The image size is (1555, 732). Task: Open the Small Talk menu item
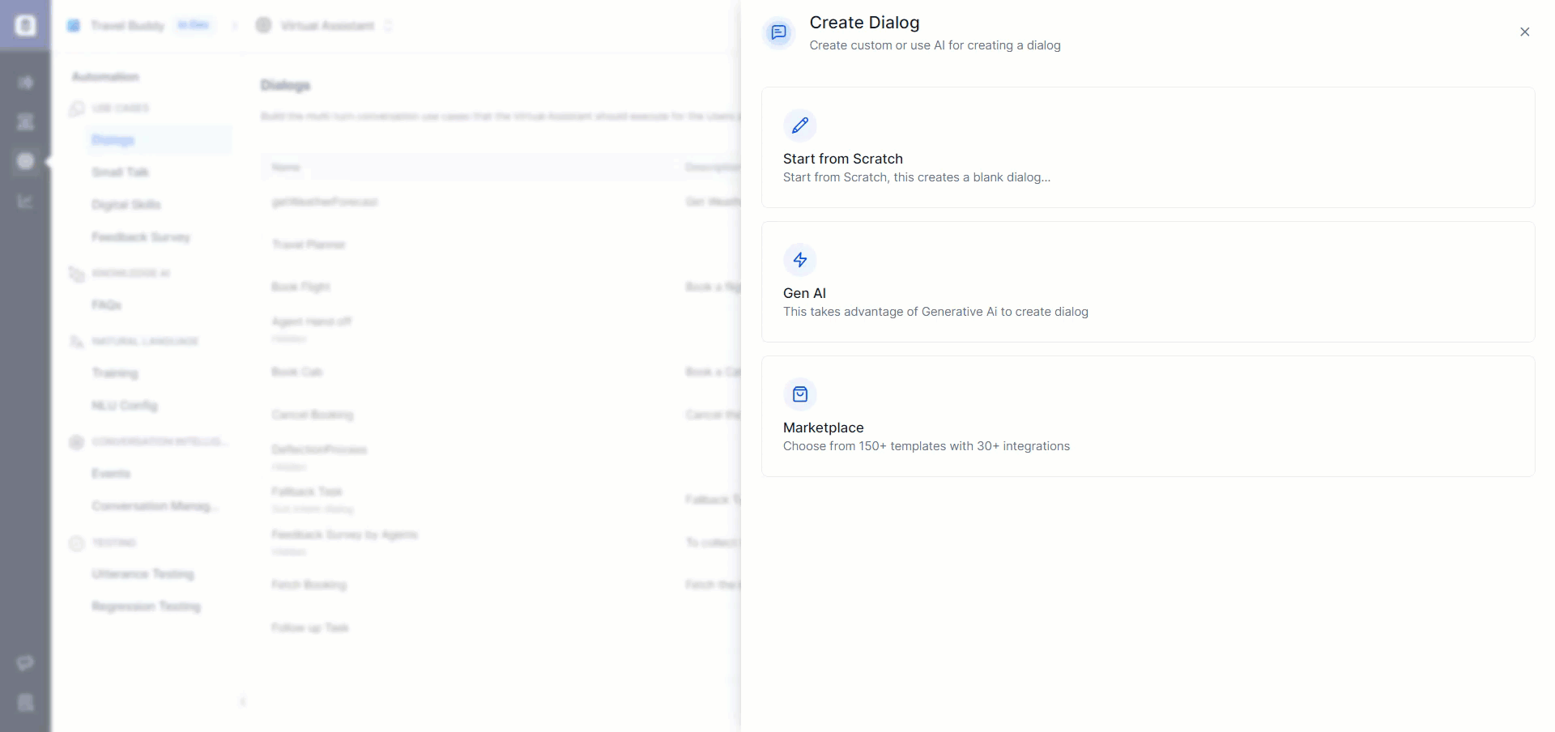click(x=120, y=172)
